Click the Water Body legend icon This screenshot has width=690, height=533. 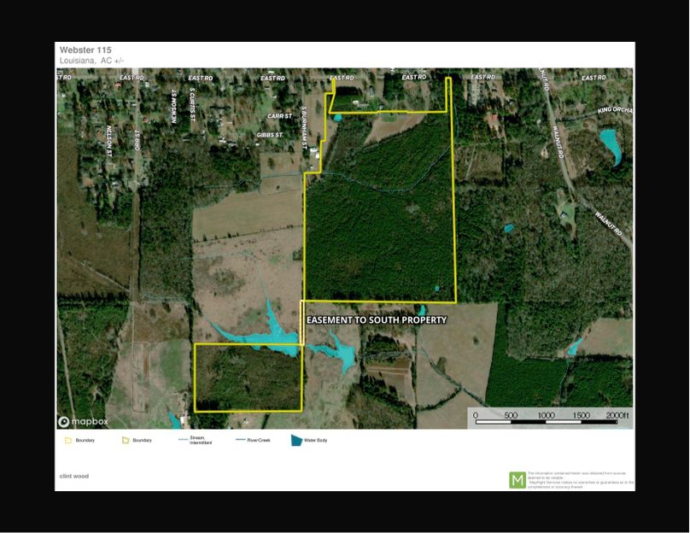(x=298, y=441)
